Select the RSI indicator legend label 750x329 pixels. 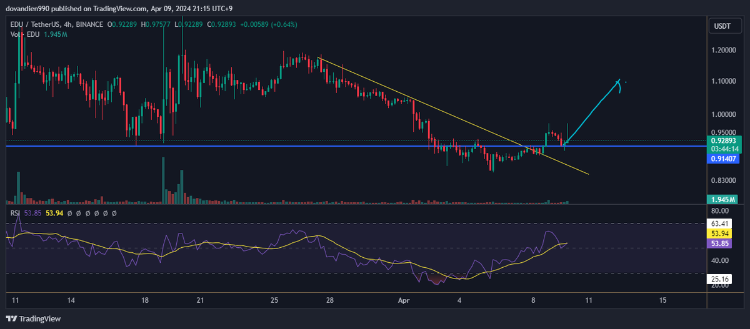click(x=15, y=214)
